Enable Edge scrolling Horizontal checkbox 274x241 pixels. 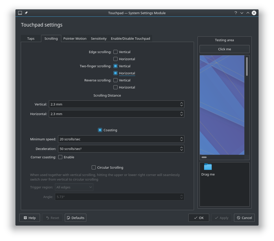[115, 59]
